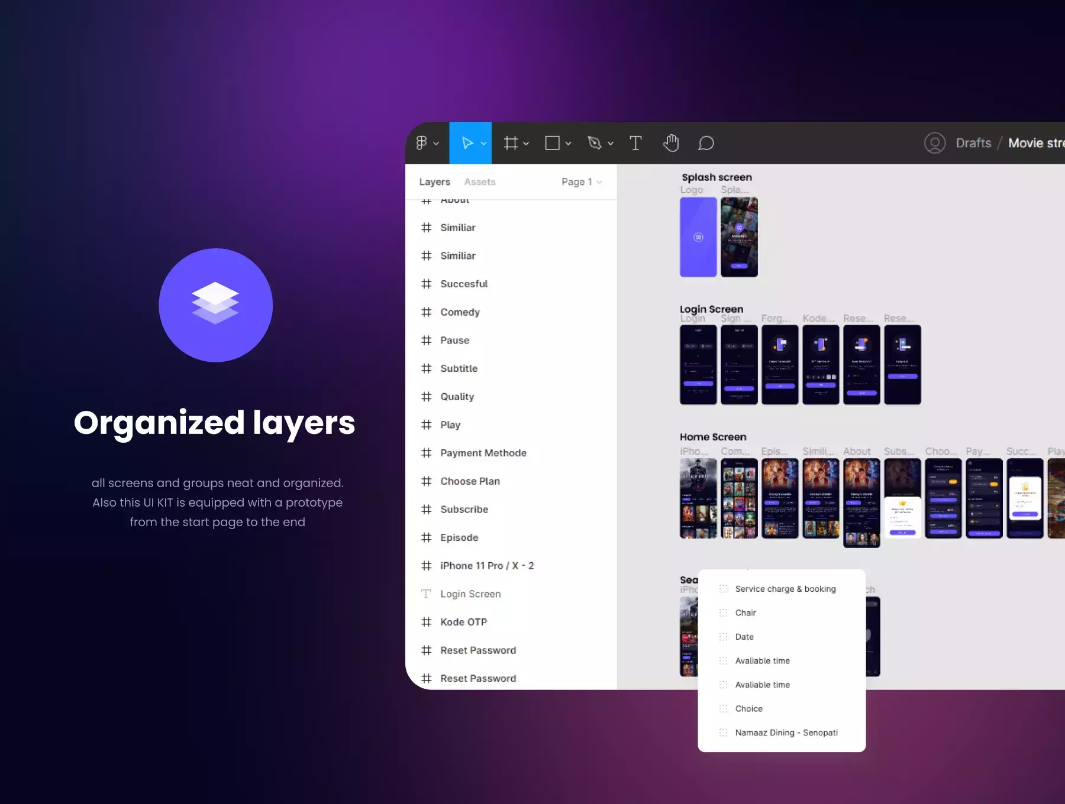Activate the Comment tool
This screenshot has height=804, width=1065.
(x=706, y=143)
